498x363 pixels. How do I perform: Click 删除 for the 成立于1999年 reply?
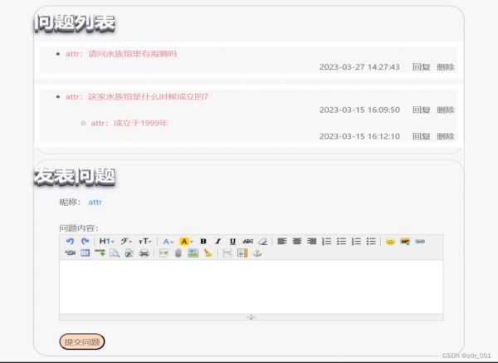[x=446, y=136]
